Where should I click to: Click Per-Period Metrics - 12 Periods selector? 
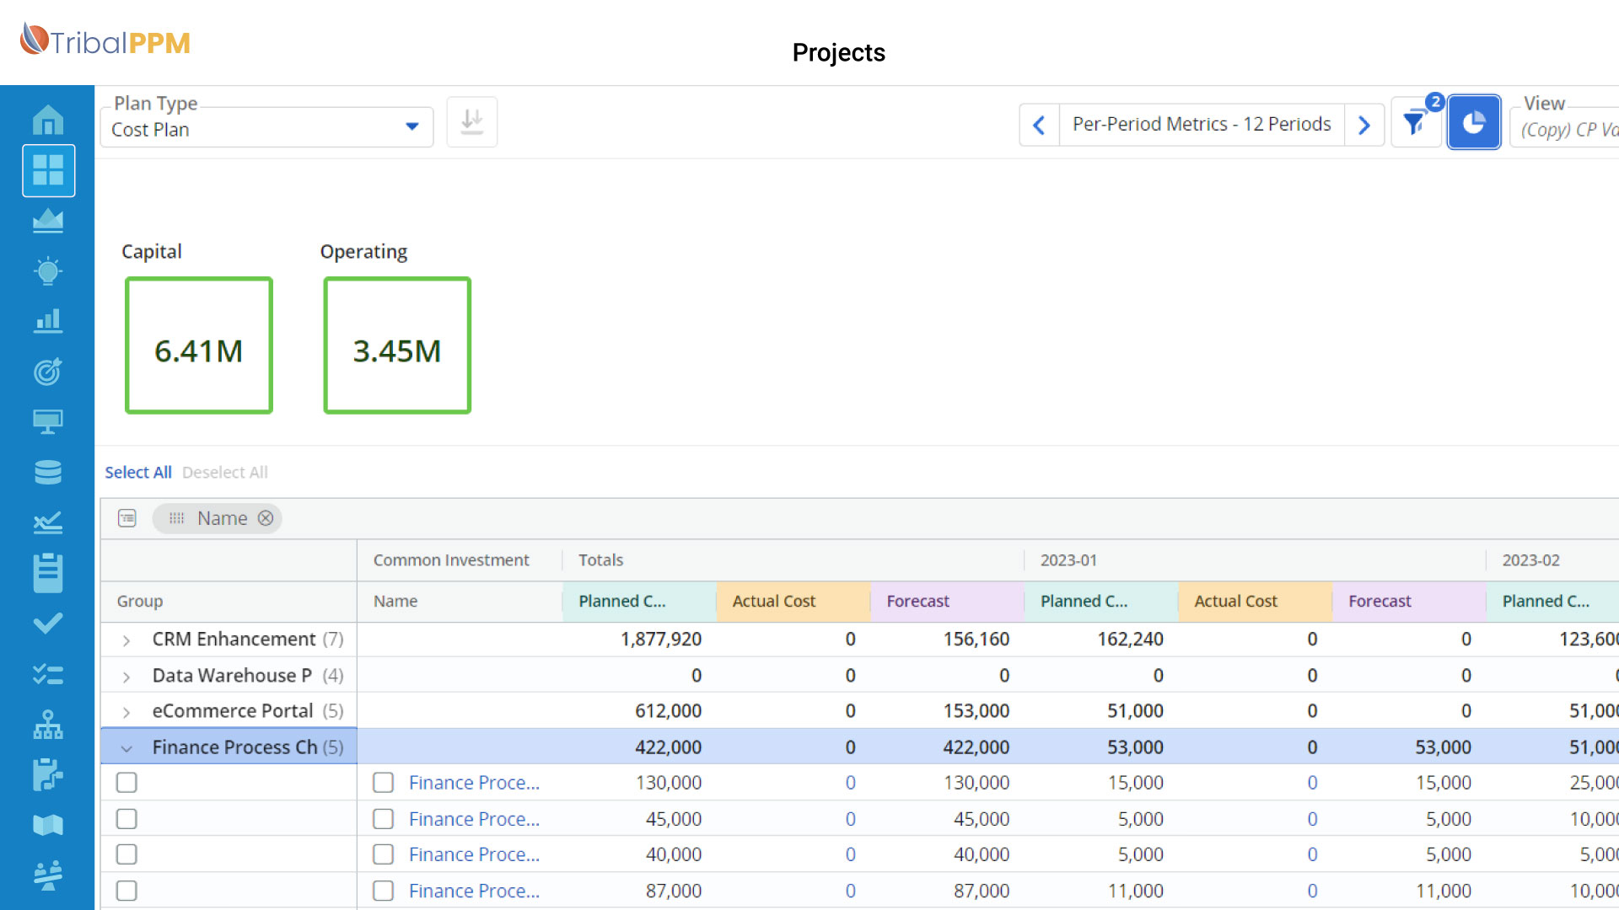1202,125
